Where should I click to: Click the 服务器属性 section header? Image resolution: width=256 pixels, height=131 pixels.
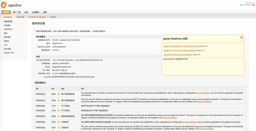pyautogui.click(x=41, y=37)
